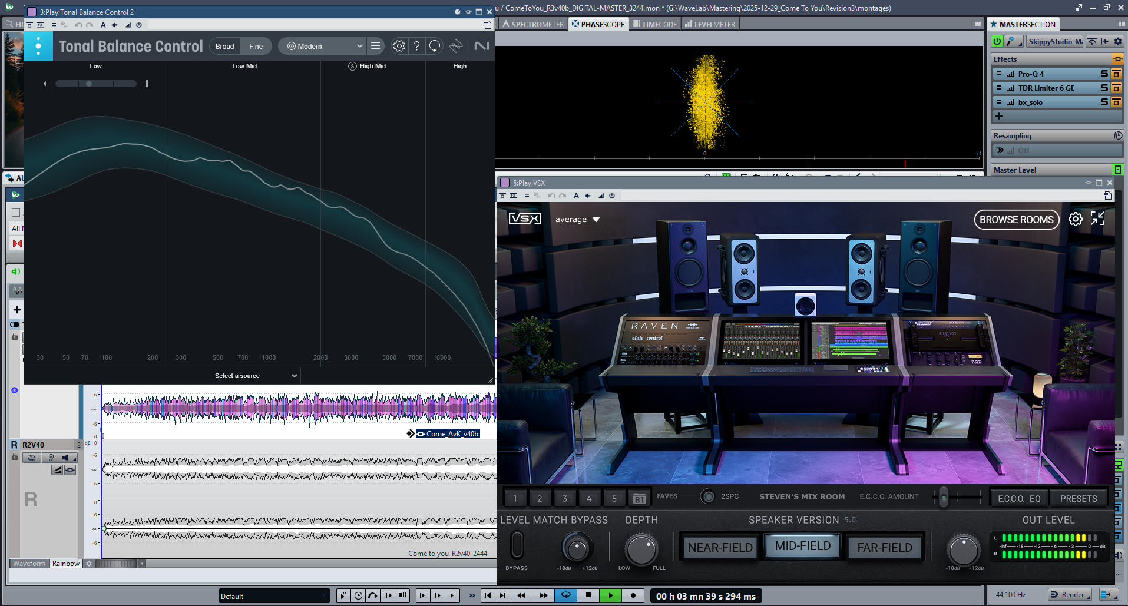Expand the Select a source dropdown
The image size is (1128, 606).
(x=256, y=376)
